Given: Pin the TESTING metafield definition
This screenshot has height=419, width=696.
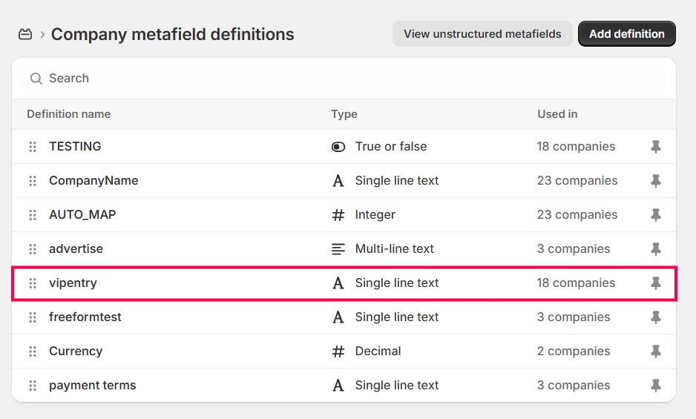Looking at the screenshot, I should 656,147.
